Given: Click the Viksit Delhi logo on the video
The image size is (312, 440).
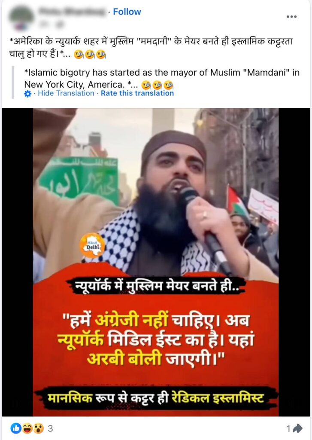Looking at the screenshot, I should pos(92,245).
